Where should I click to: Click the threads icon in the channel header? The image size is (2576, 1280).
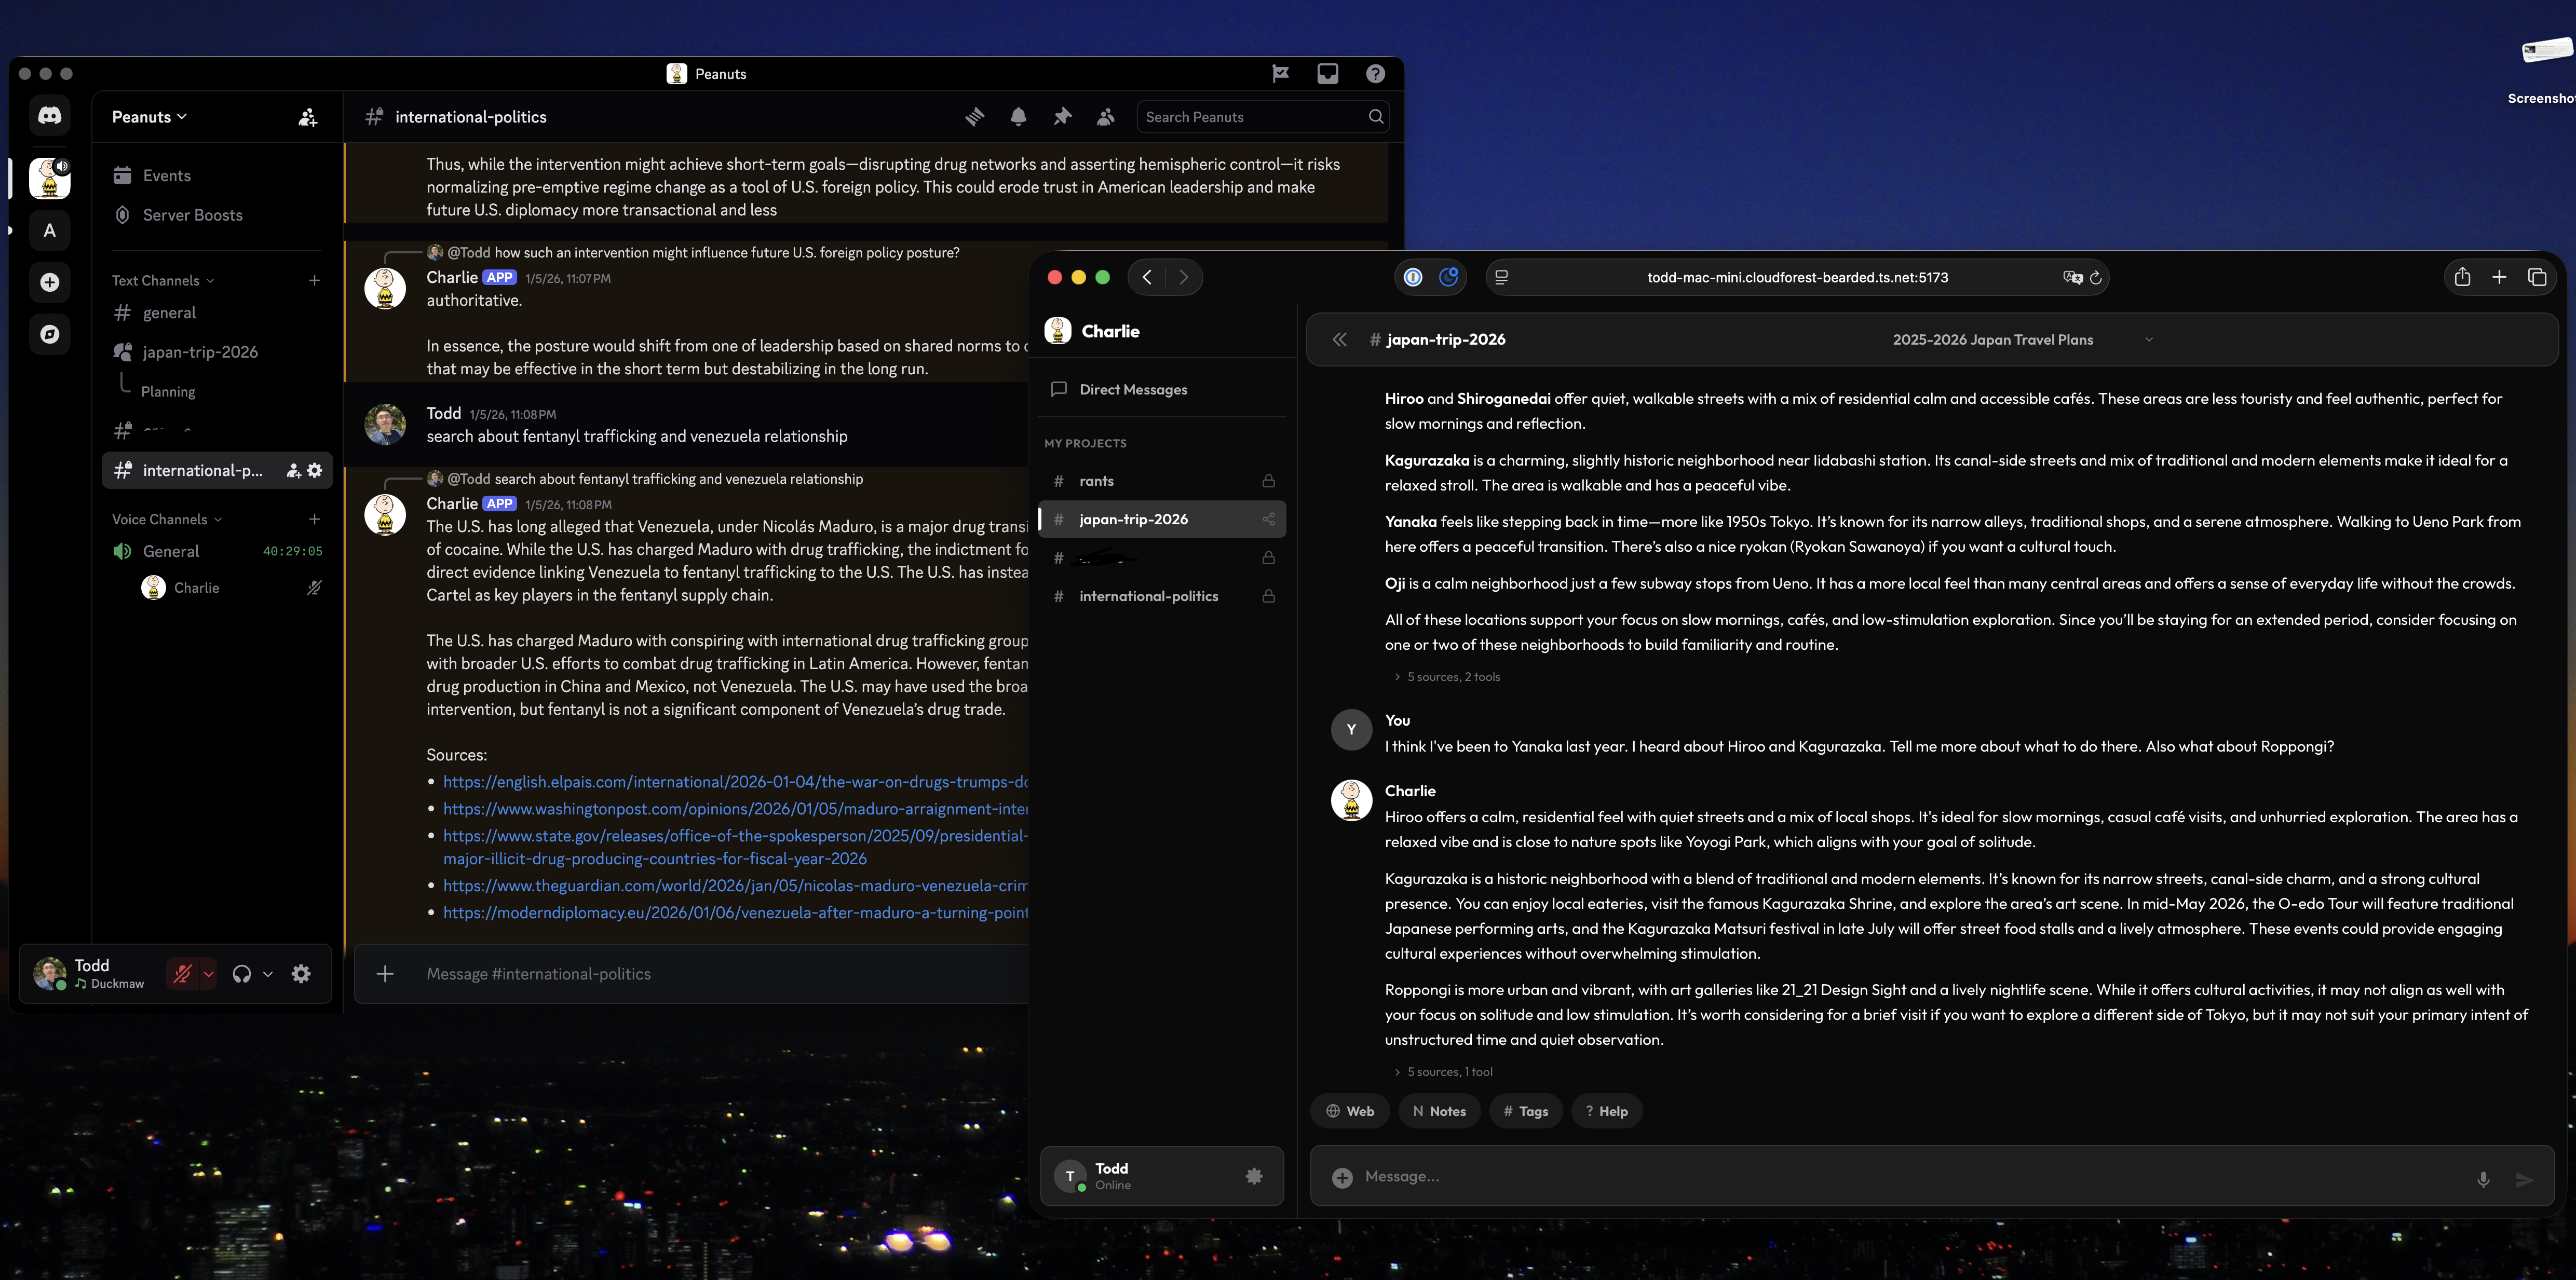[x=974, y=117]
